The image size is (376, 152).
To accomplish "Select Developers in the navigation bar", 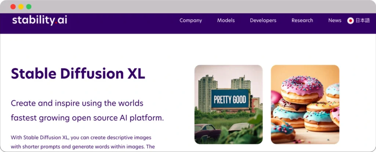I will [x=263, y=21].
